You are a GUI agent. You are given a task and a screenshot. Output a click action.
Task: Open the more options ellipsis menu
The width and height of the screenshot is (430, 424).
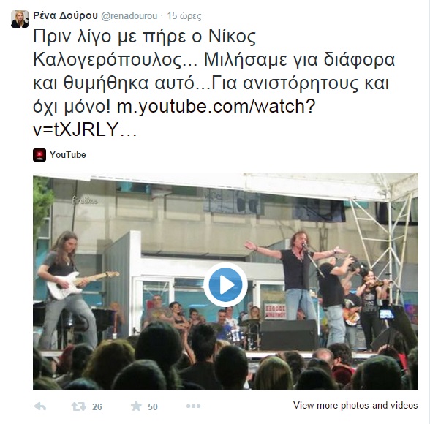(x=193, y=406)
